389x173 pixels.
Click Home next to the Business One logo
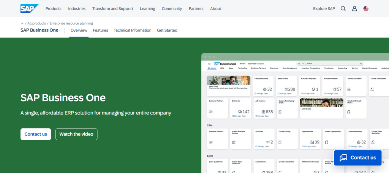point(243,64)
